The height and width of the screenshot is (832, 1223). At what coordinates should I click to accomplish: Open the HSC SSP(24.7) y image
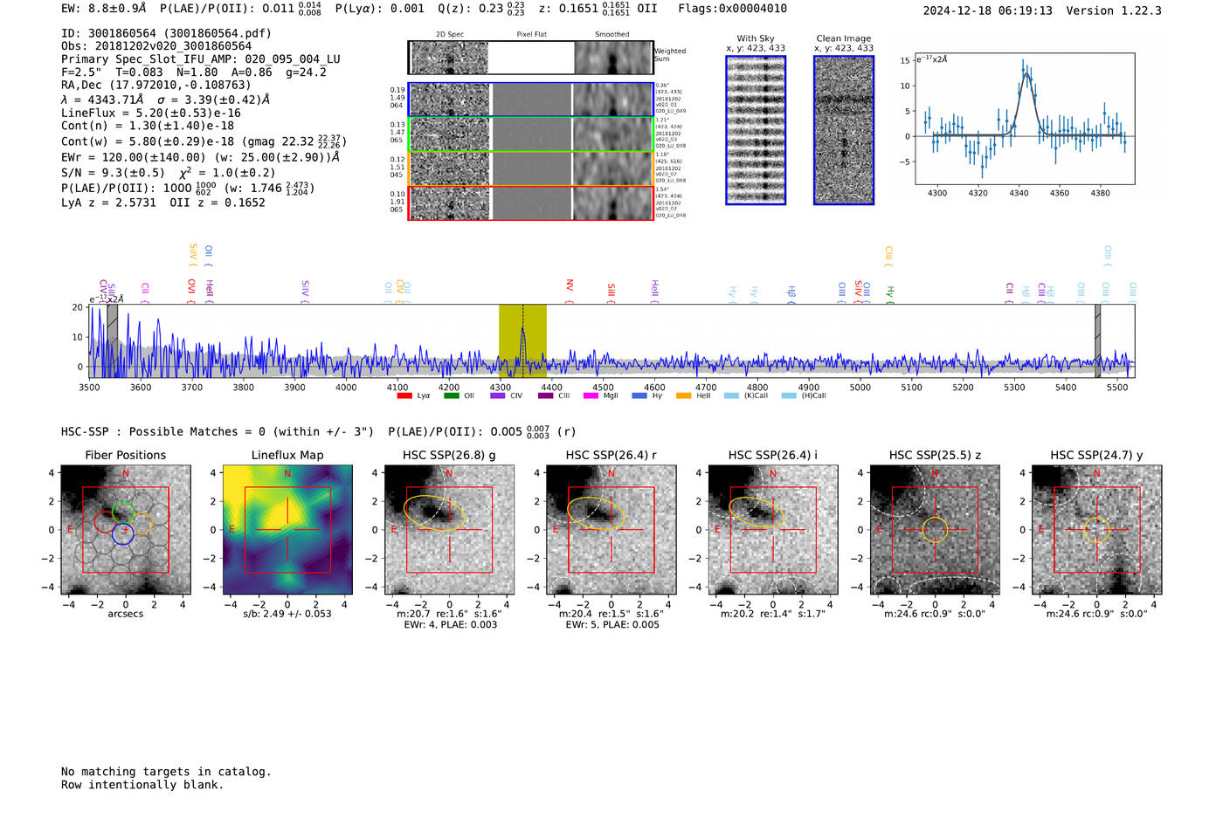click(x=1097, y=530)
